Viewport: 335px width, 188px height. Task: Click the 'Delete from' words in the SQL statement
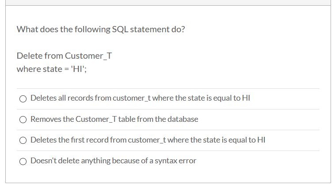[40, 56]
